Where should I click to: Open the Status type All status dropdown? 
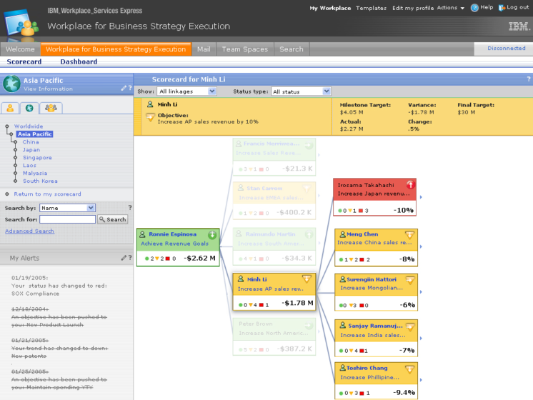click(x=301, y=91)
